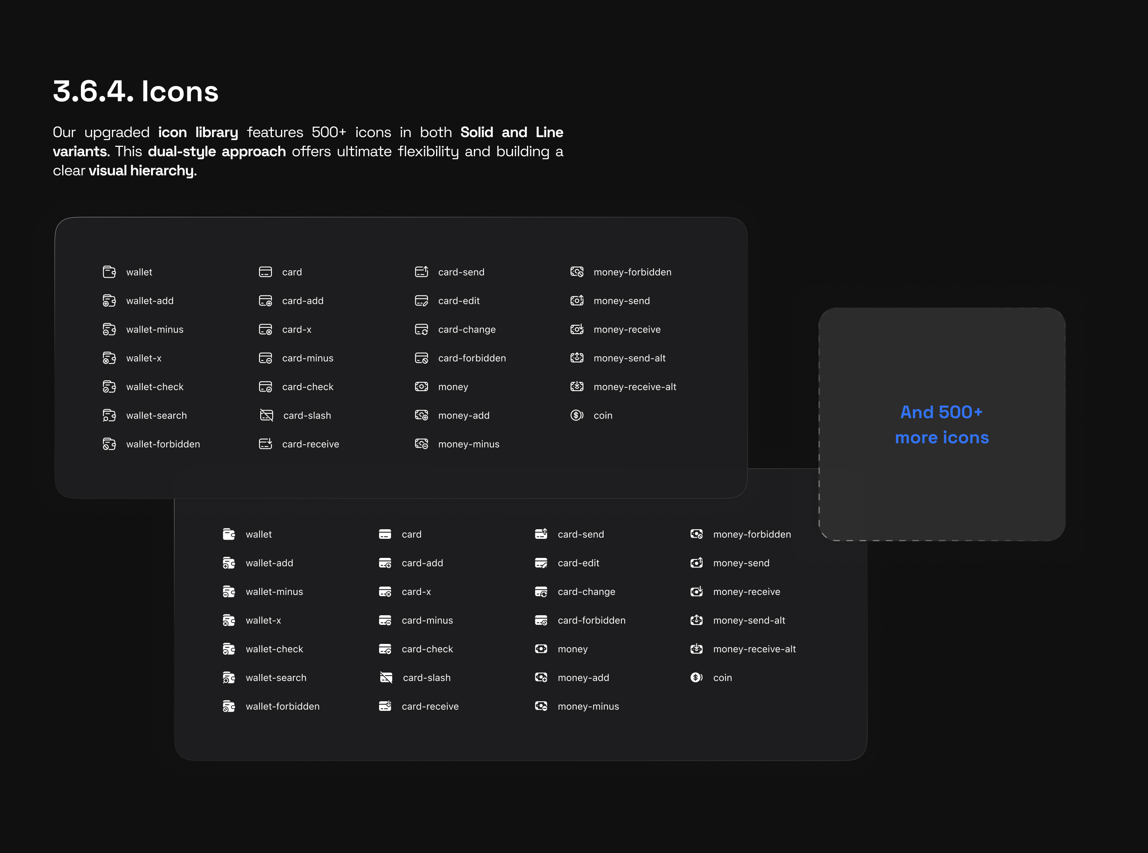
Task: Click the line 'money-minus' label
Action: tap(468, 444)
